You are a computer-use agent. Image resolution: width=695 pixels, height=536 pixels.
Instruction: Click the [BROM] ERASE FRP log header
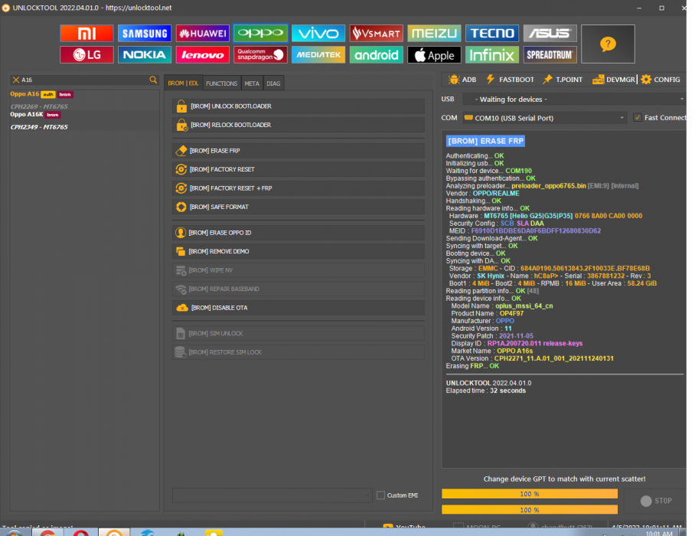click(x=485, y=141)
